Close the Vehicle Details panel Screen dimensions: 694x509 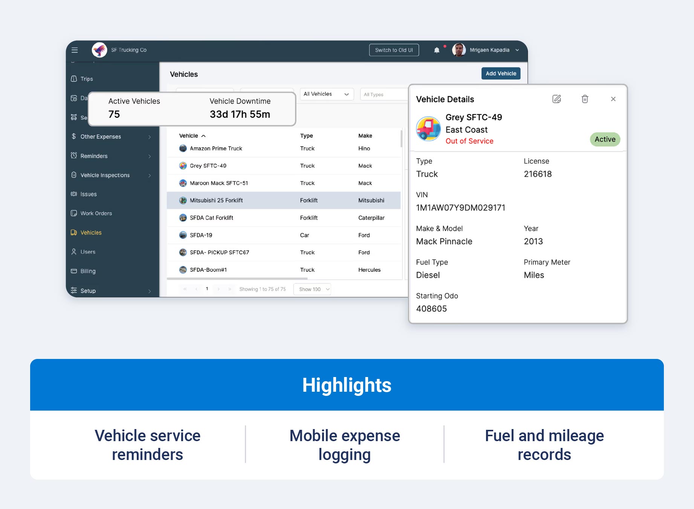pyautogui.click(x=613, y=99)
